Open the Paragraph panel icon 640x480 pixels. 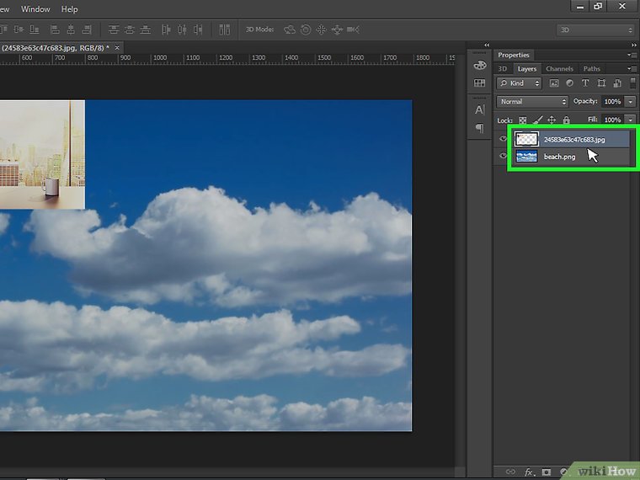480,128
